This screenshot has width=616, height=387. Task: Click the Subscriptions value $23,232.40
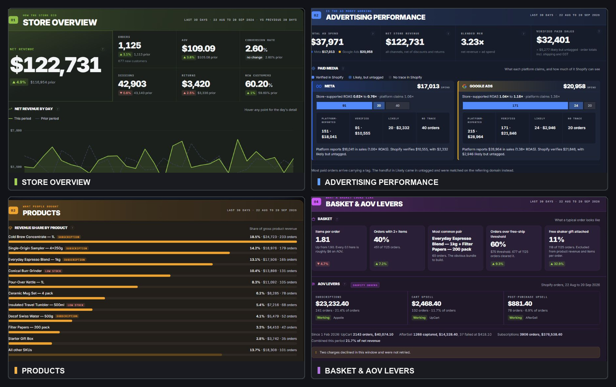pyautogui.click(x=332, y=304)
